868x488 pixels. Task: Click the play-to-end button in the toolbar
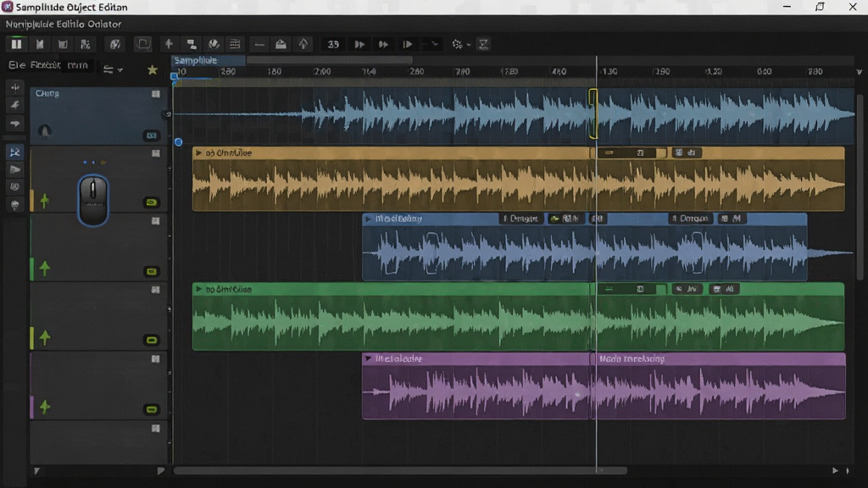tap(408, 44)
